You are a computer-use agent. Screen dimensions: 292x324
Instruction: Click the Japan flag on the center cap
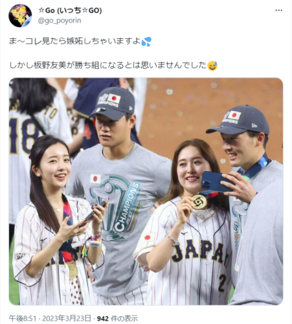point(114,98)
